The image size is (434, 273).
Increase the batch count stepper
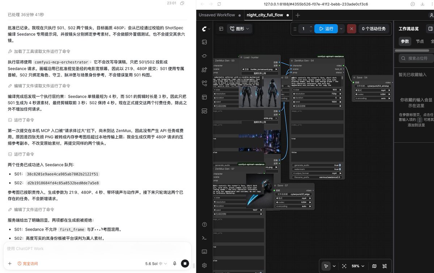point(311,26)
